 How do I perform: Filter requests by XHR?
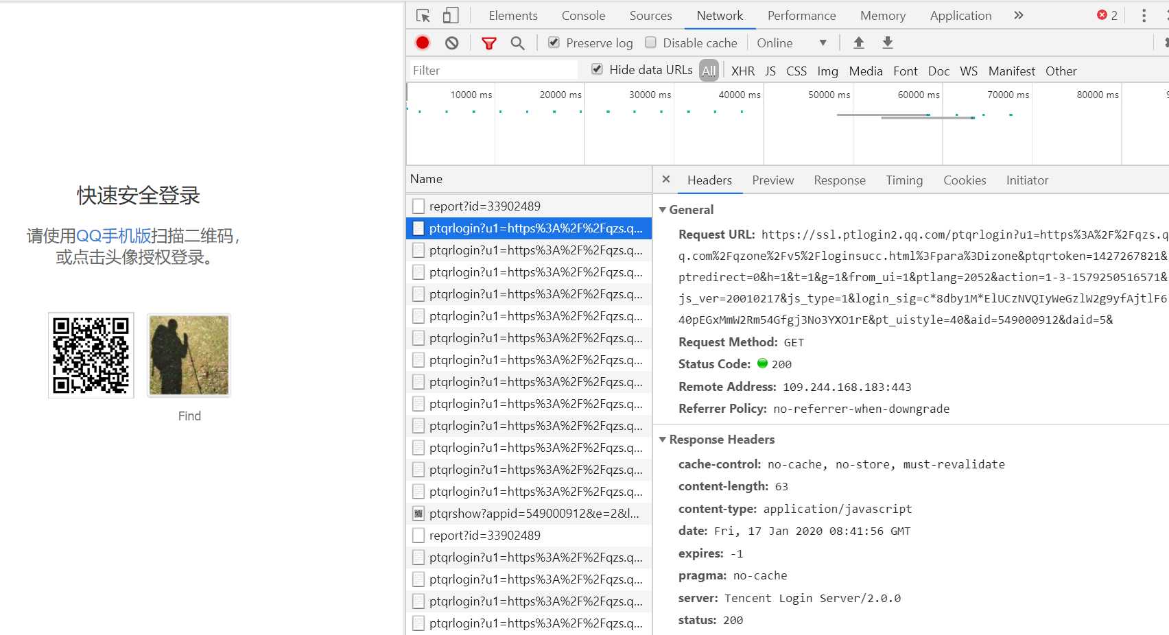pos(743,71)
